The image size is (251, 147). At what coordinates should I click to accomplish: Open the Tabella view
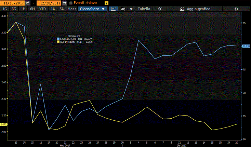click(144, 9)
